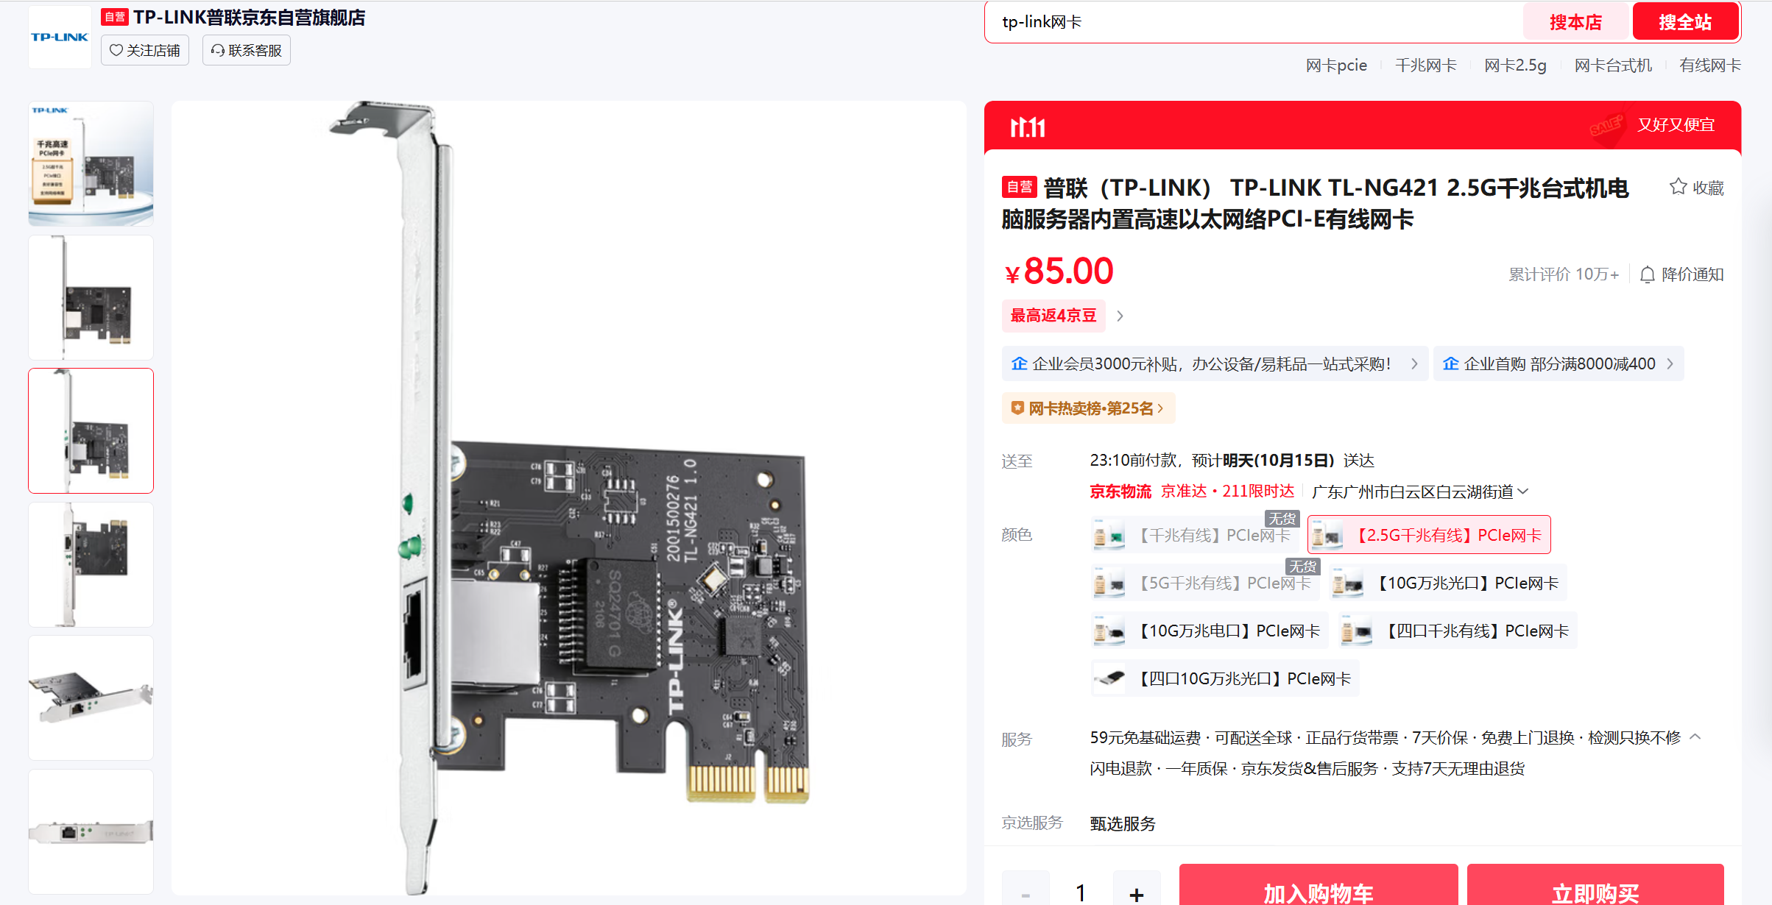The image size is (1772, 905).
Task: Click the enterprise member subsidy icon banner
Action: coord(1215,363)
